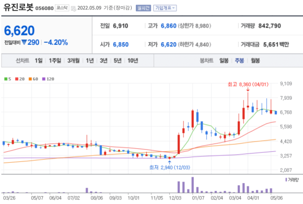Select the 1주일 line chart tab
The height and width of the screenshot is (204, 303).
(x=55, y=61)
